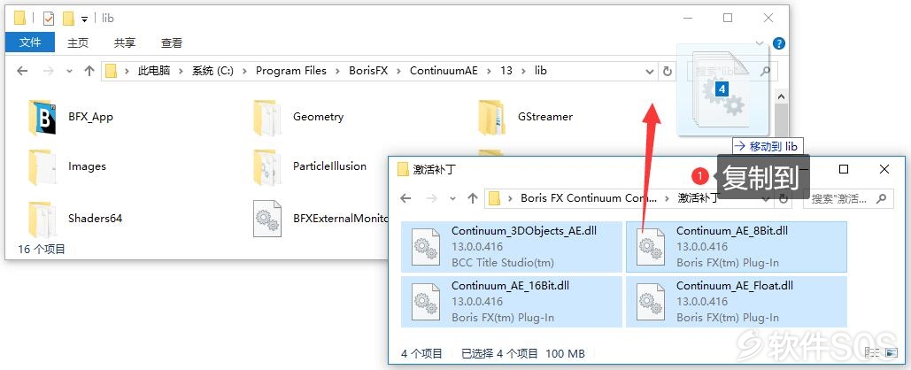The width and height of the screenshot is (911, 370).
Task: Click new folder quick access icon
Action: click(68, 19)
